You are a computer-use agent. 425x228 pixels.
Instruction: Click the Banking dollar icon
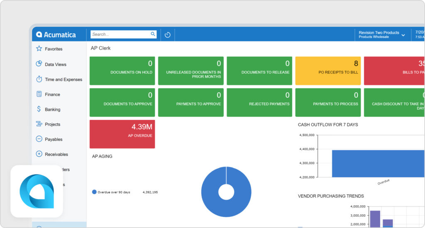[x=39, y=109]
